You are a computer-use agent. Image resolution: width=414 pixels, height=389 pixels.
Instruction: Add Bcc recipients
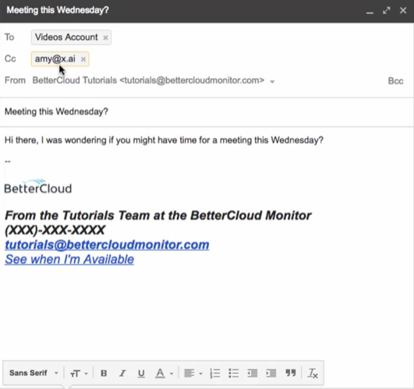(x=395, y=81)
